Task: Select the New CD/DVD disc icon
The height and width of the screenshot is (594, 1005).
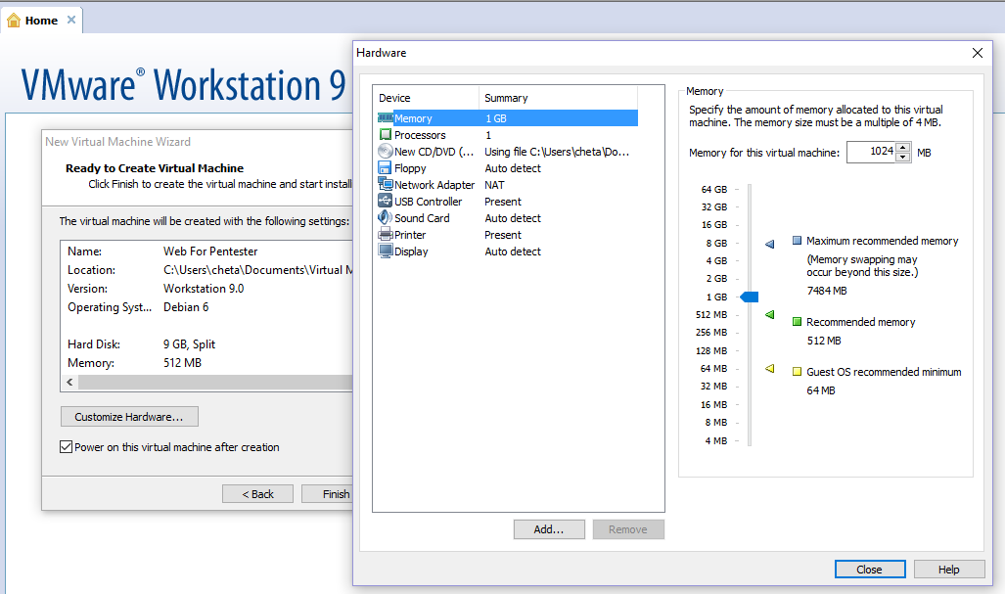Action: point(386,152)
